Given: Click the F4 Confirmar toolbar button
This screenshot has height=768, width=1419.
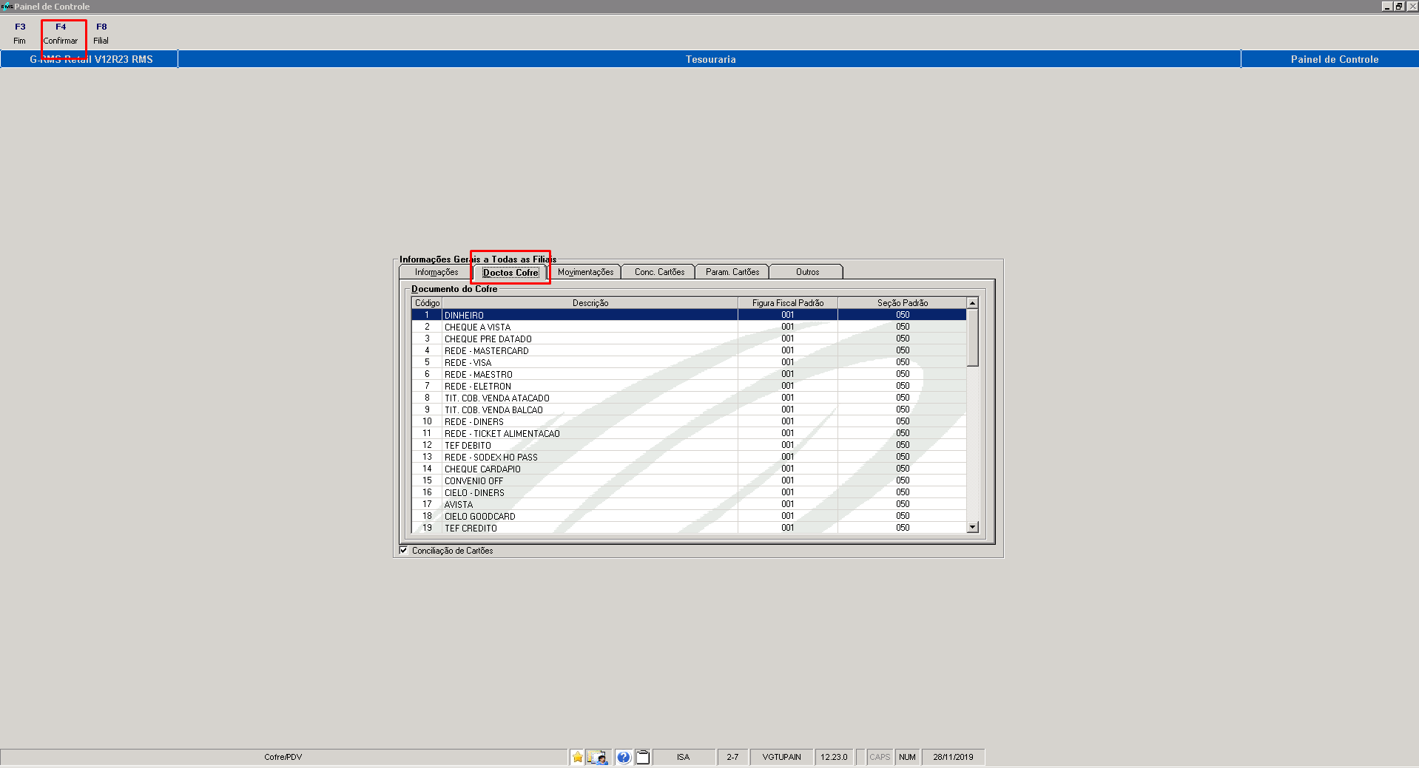Looking at the screenshot, I should point(61,33).
